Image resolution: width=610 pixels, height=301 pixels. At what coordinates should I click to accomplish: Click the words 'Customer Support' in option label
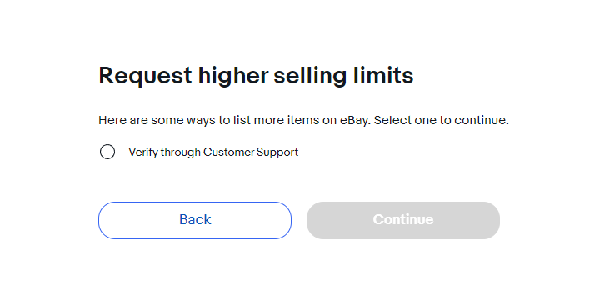[251, 152]
